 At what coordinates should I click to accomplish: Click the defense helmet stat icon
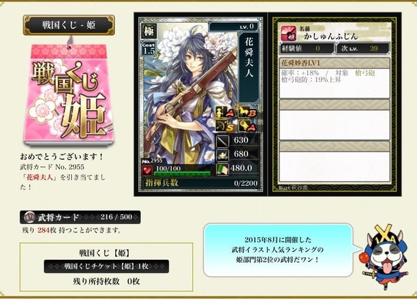pos(222,155)
